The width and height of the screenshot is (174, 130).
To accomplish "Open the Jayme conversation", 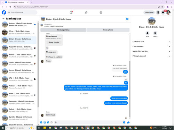I will 19,71.
